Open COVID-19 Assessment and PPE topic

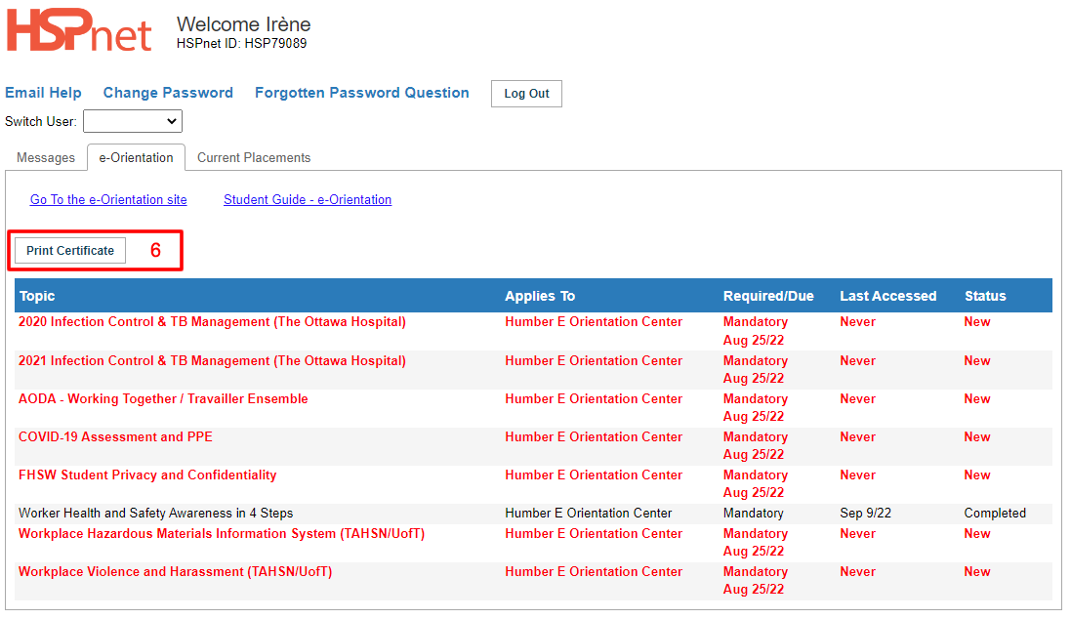coord(115,437)
